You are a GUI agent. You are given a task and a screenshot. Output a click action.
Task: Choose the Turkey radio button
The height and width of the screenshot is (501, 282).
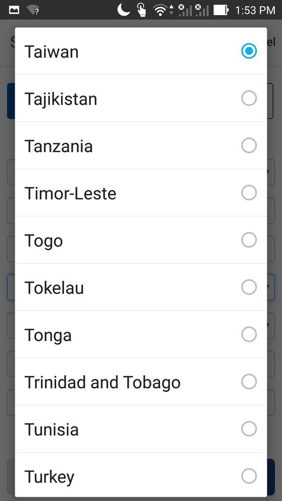click(x=249, y=476)
